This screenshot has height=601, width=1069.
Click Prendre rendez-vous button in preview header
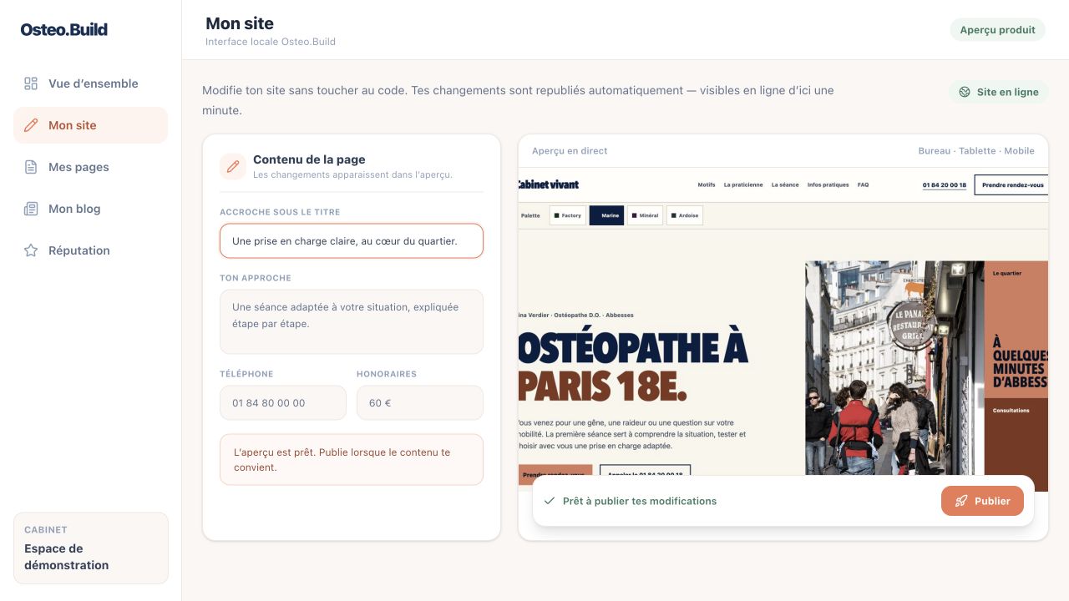click(1011, 185)
